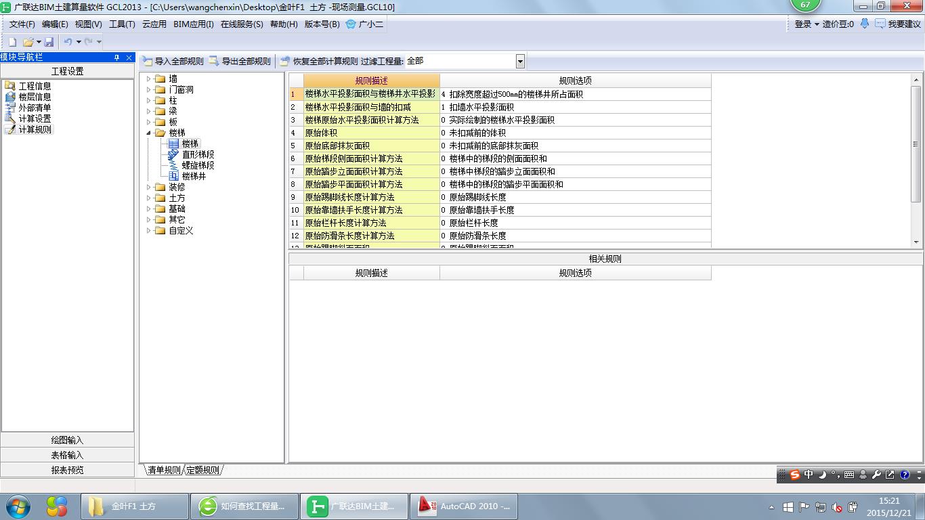Click the rules table vertical scrollbar down arrow
The width and height of the screenshot is (925, 520).
click(x=917, y=242)
